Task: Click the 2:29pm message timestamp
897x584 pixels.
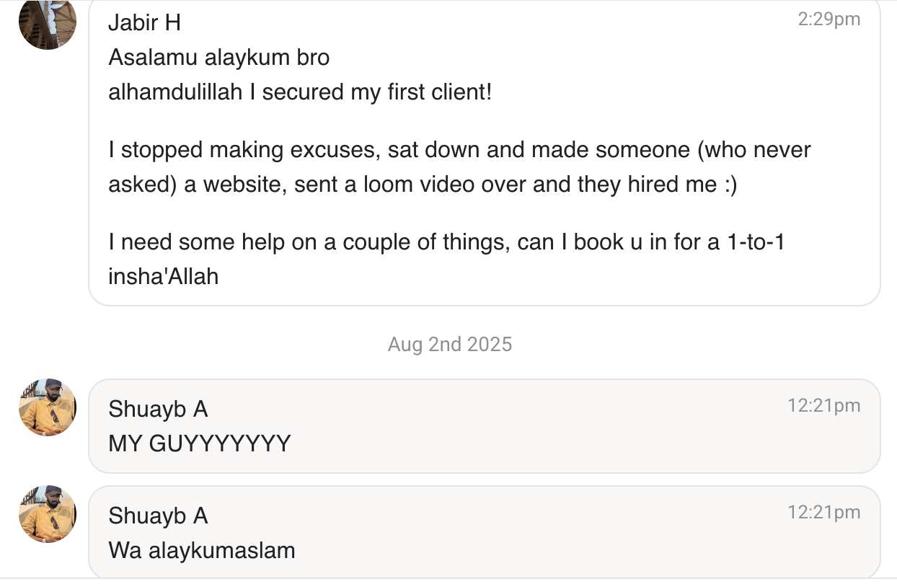Action: click(828, 19)
